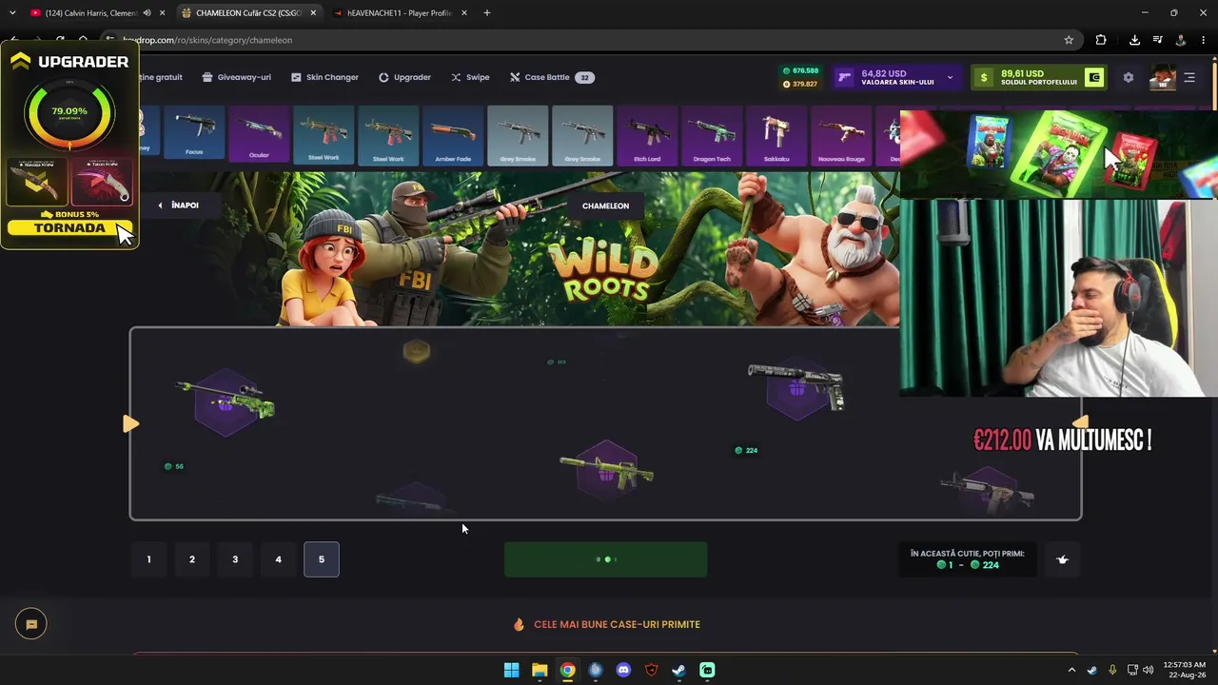Open the user profile avatar
This screenshot has width=1218, height=685.
(1163, 77)
